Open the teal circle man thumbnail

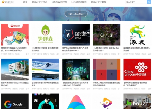[45, 101]
